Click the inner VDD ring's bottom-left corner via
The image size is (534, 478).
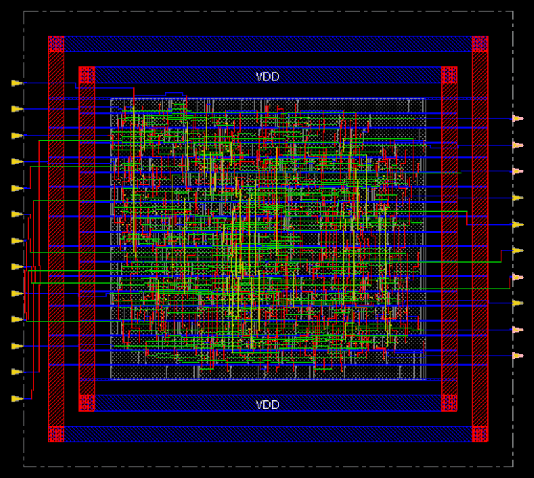pyautogui.click(x=87, y=403)
